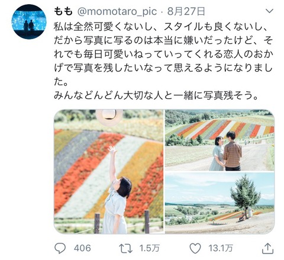Viewport: 284px width, 260px height.
Task: Click the plaid-shirt man in couple photo
Action: click(x=233, y=151)
